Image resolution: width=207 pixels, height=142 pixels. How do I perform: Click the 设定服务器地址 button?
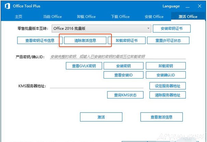[x=168, y=86]
